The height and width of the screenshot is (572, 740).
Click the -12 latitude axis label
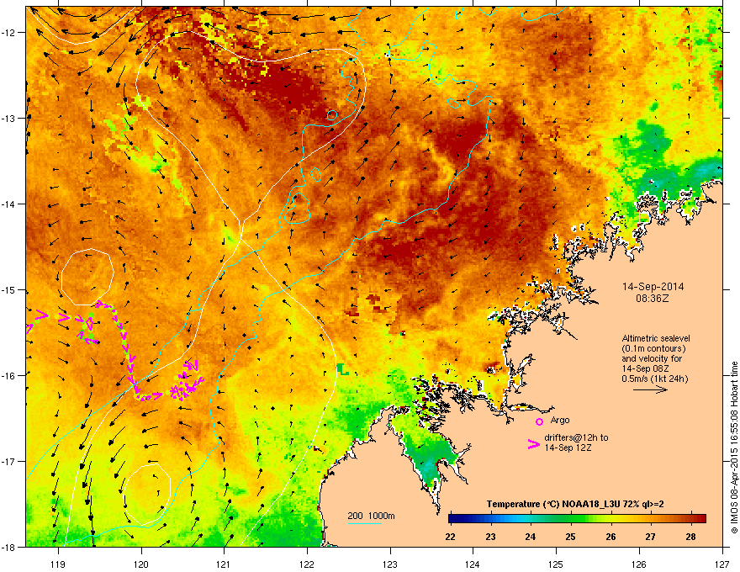8,33
